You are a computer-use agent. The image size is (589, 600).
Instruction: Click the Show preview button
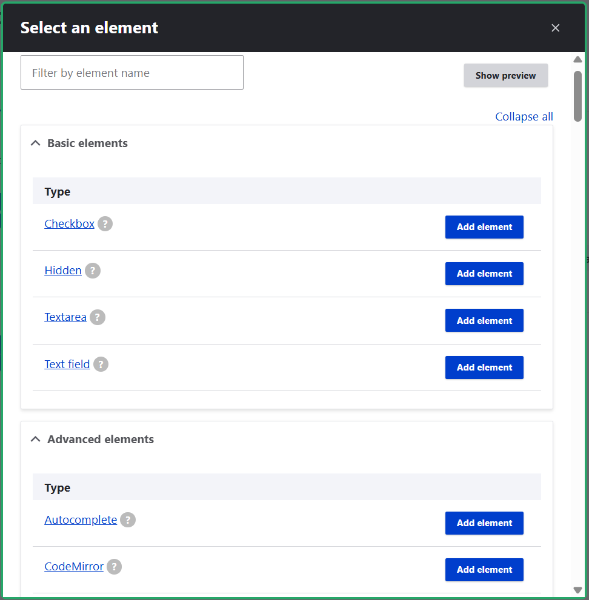point(505,76)
